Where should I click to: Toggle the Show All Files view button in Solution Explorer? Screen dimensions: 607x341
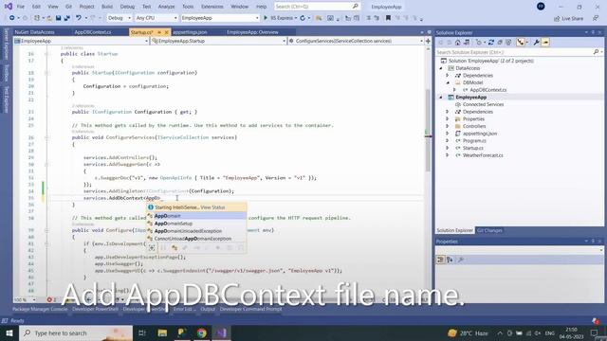click(x=508, y=43)
